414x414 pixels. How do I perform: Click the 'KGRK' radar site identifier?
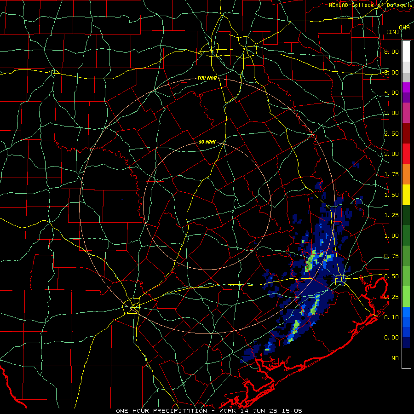[228, 411]
